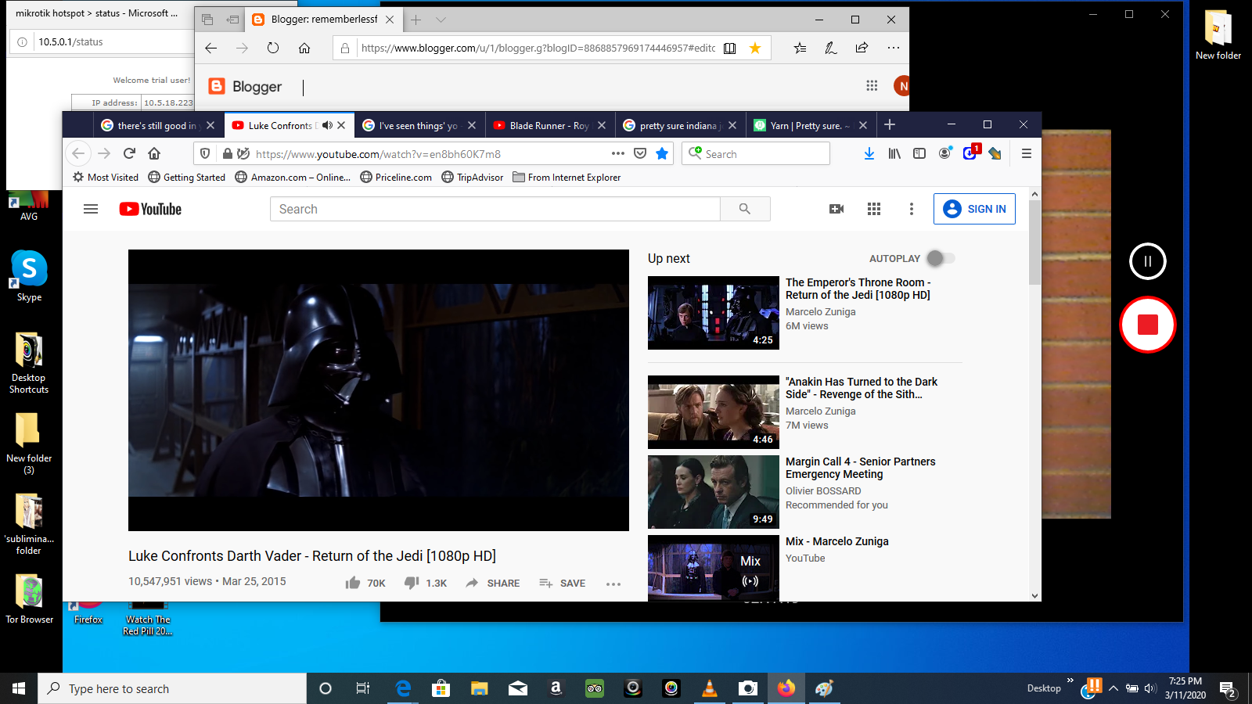Click YouTube search magnifier button
The height and width of the screenshot is (704, 1252).
pos(745,209)
